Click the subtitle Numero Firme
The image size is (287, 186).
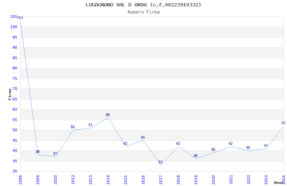click(144, 12)
